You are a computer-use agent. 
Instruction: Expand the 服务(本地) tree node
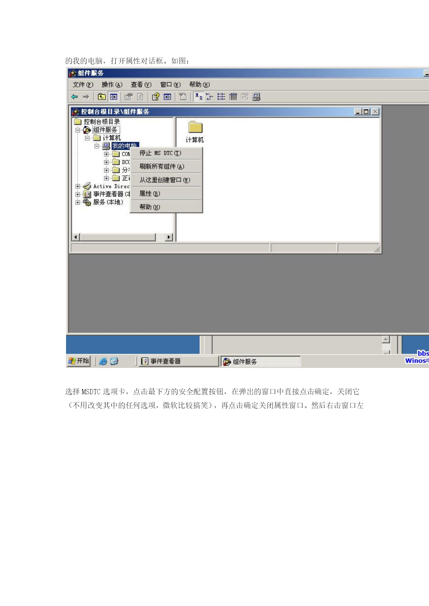78,202
